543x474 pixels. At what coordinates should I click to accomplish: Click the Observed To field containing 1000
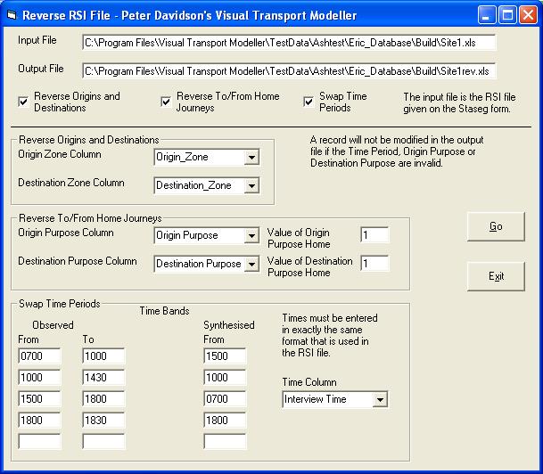click(x=103, y=356)
